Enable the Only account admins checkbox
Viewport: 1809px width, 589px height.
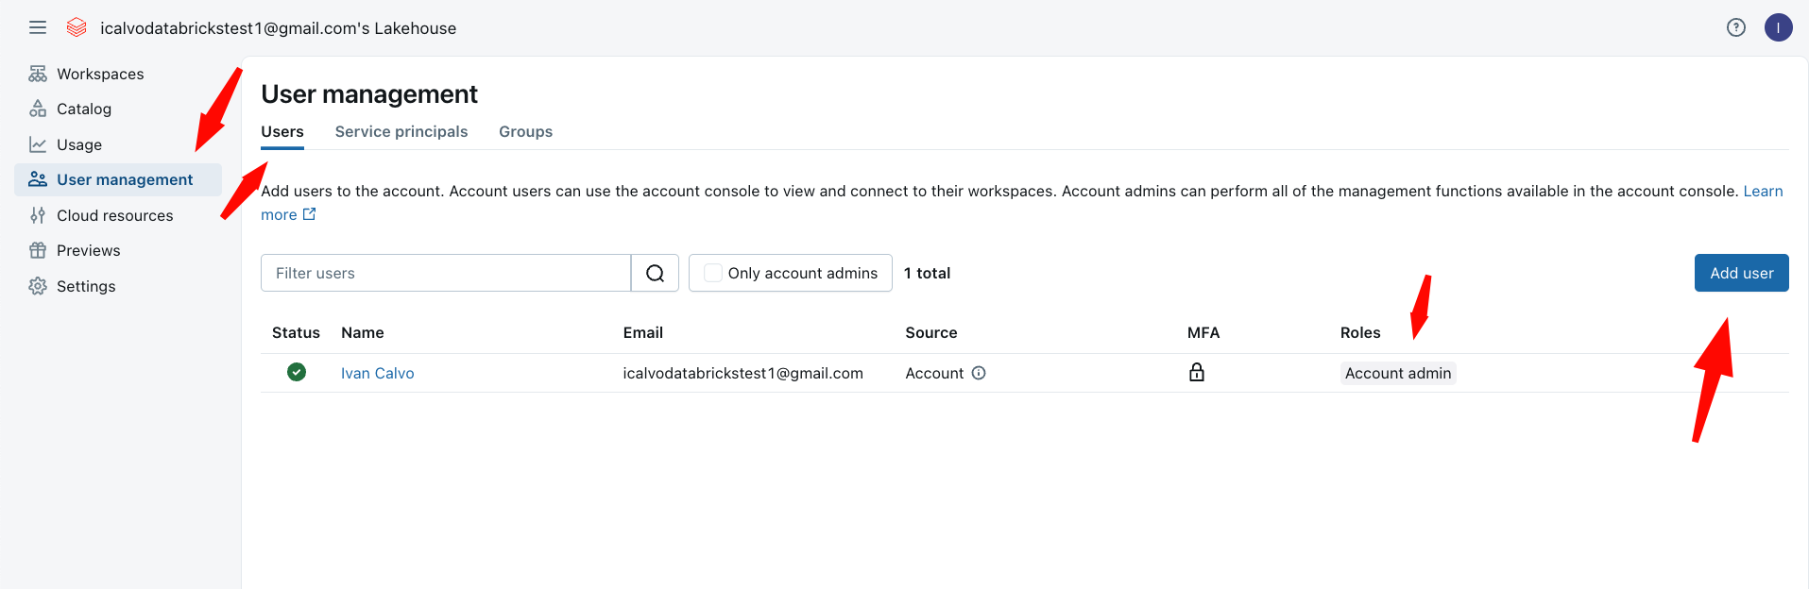tap(713, 273)
